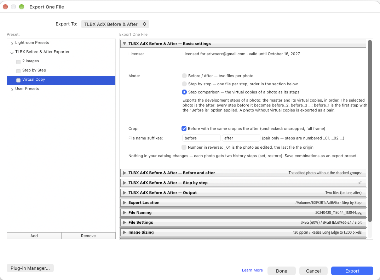Select the 2 images preset
Image resolution: width=380 pixels, height=280 pixels.
pyautogui.click(x=30, y=61)
